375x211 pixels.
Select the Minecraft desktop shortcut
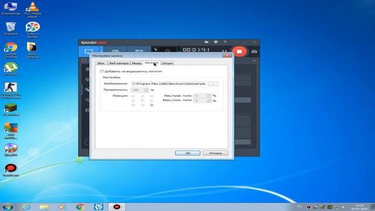click(11, 110)
